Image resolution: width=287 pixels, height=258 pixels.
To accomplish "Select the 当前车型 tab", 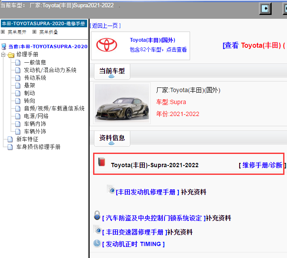I will point(112,72).
